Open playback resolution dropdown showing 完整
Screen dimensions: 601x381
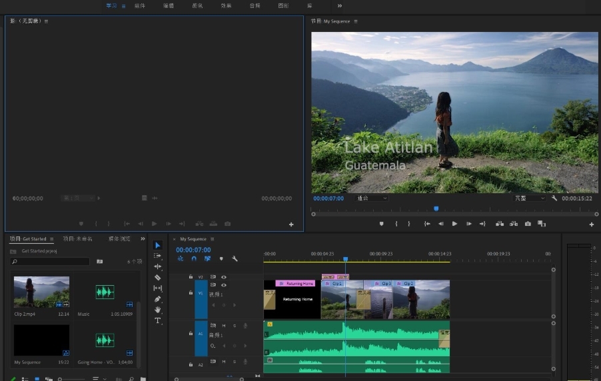click(x=529, y=198)
